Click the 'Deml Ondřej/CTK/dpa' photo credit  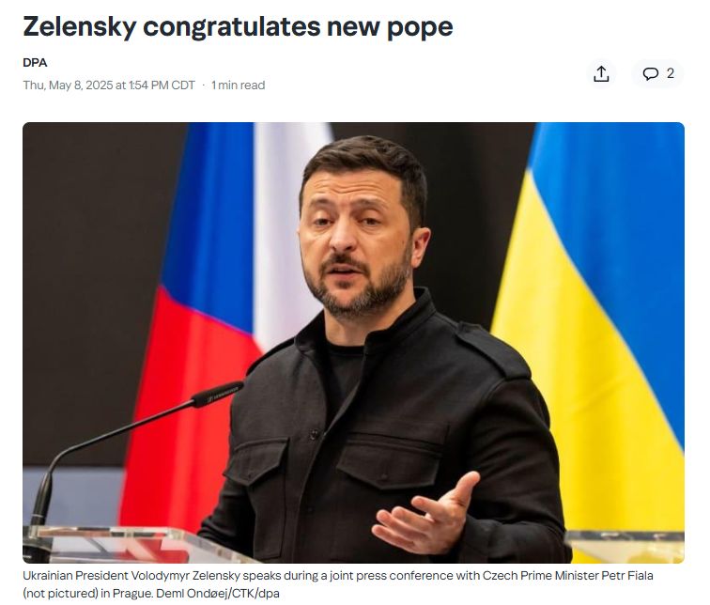click(217, 593)
